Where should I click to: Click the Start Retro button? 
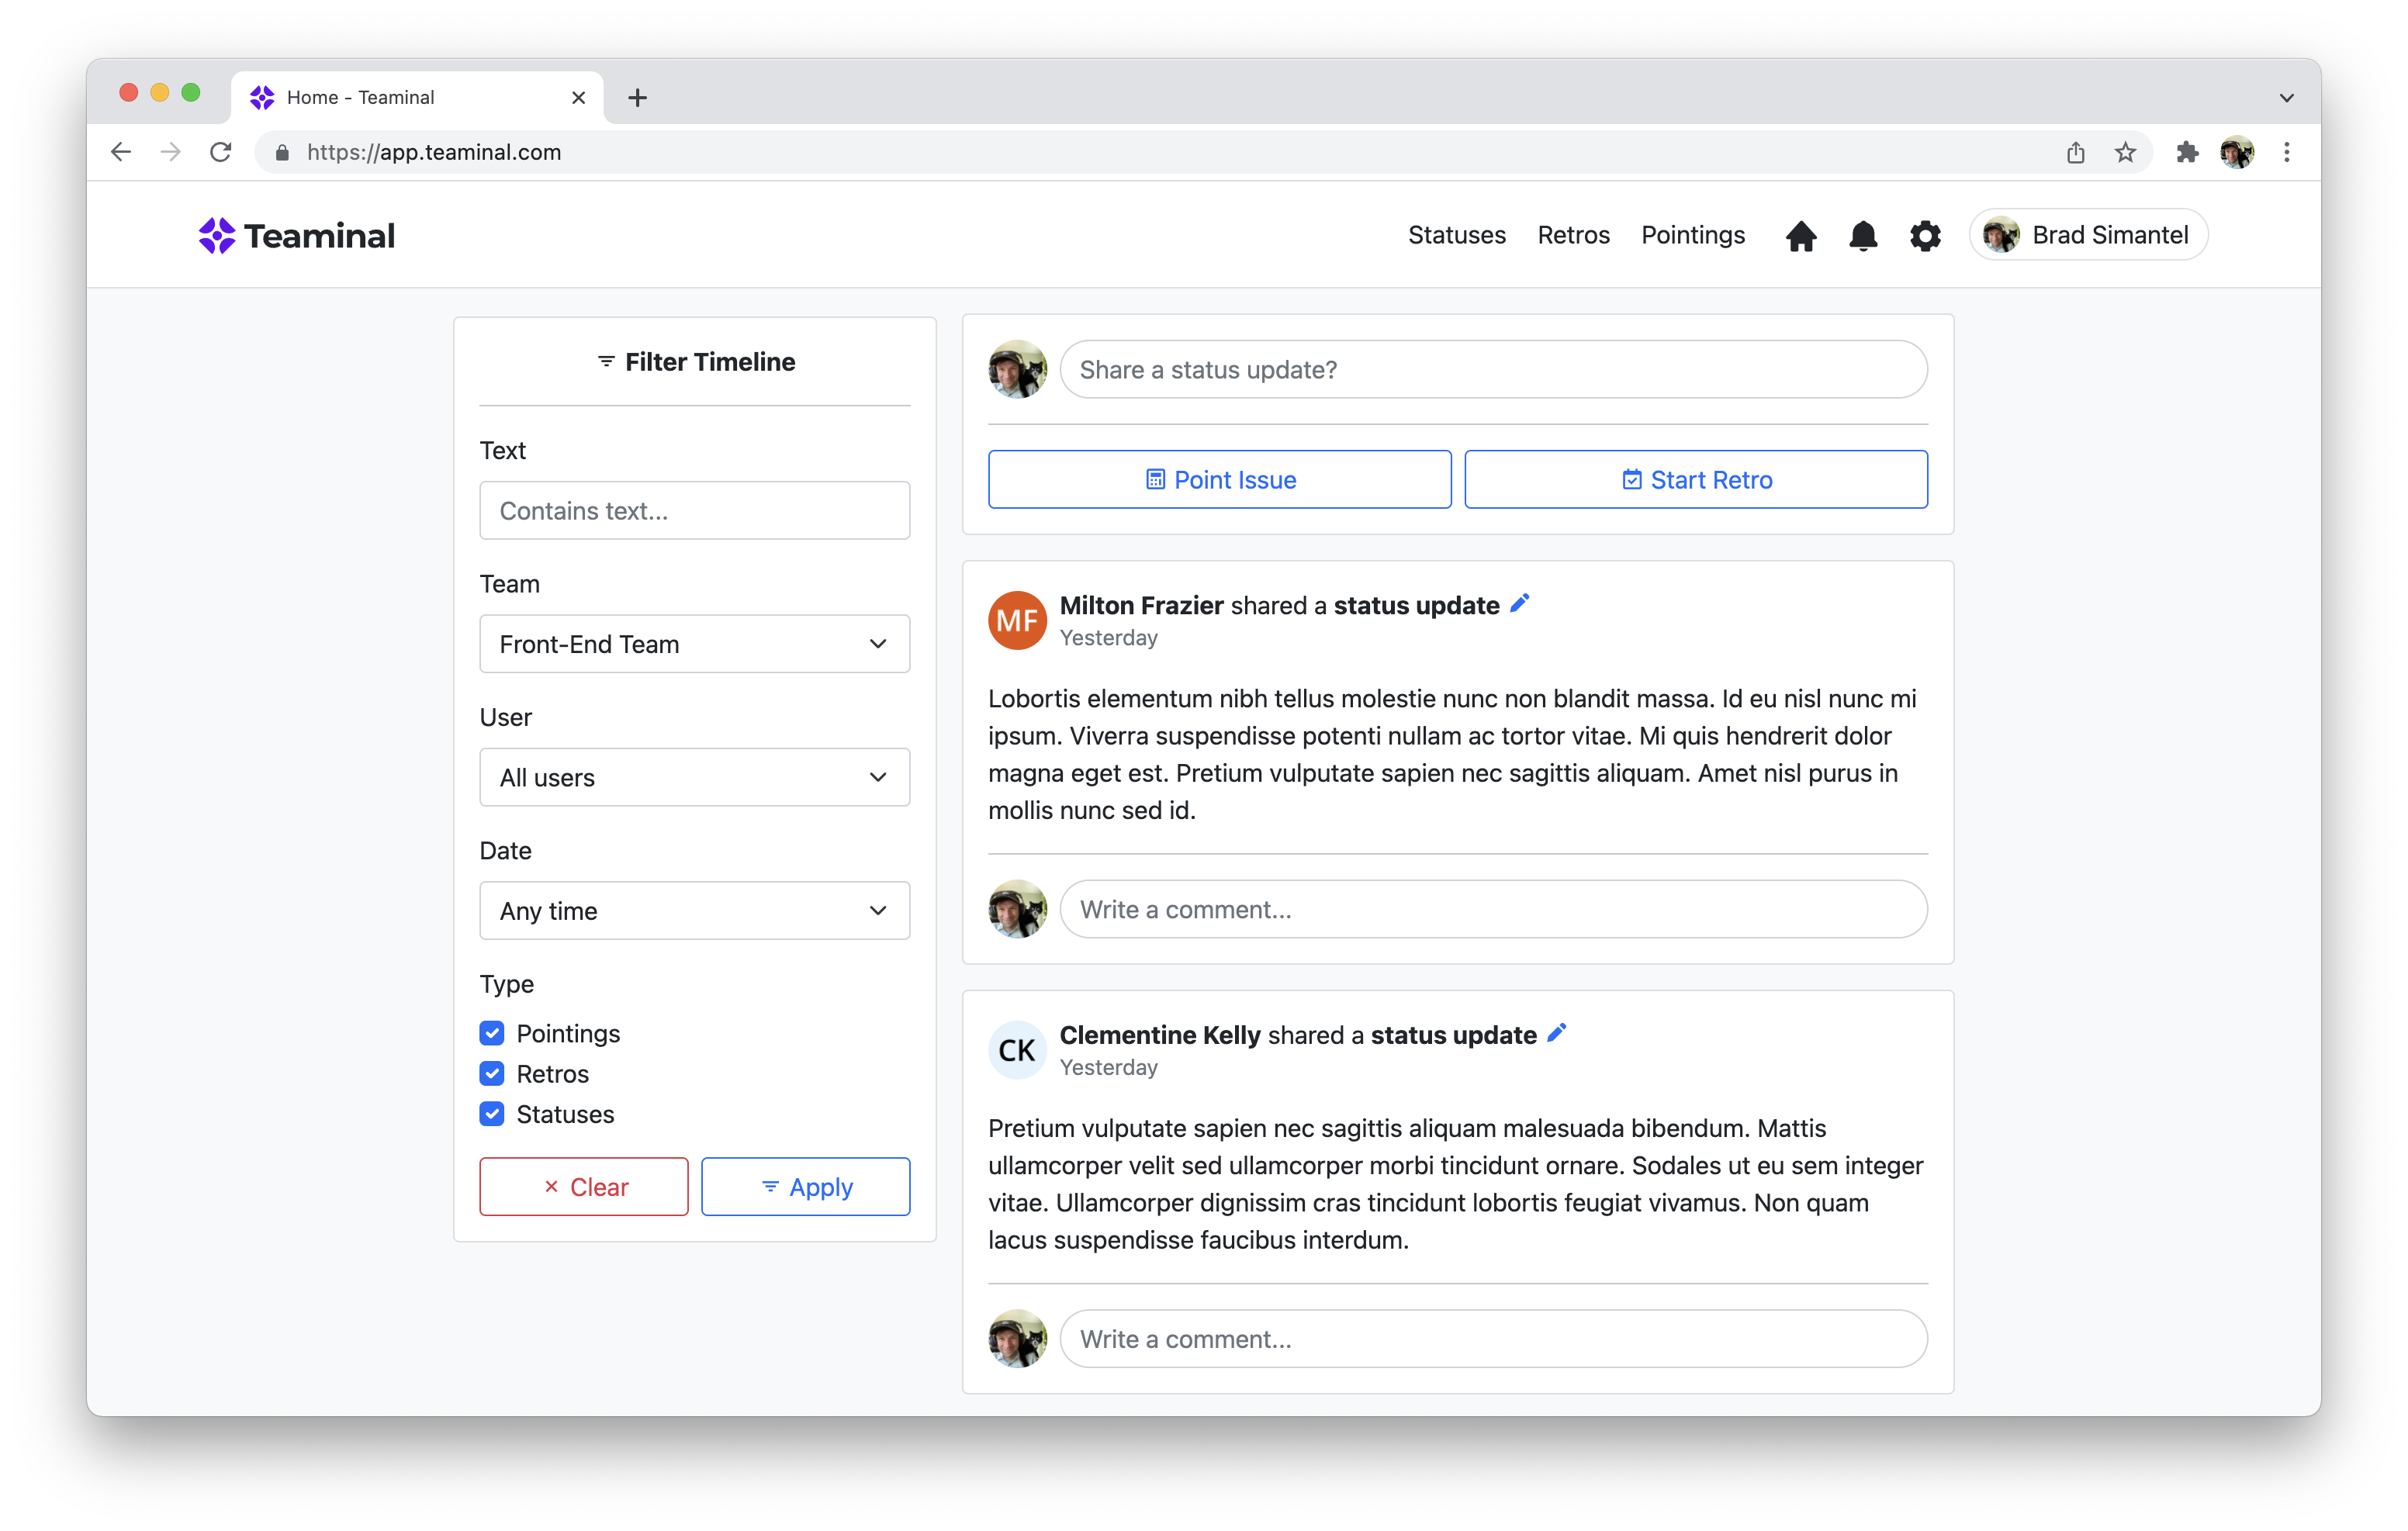[x=1695, y=480]
